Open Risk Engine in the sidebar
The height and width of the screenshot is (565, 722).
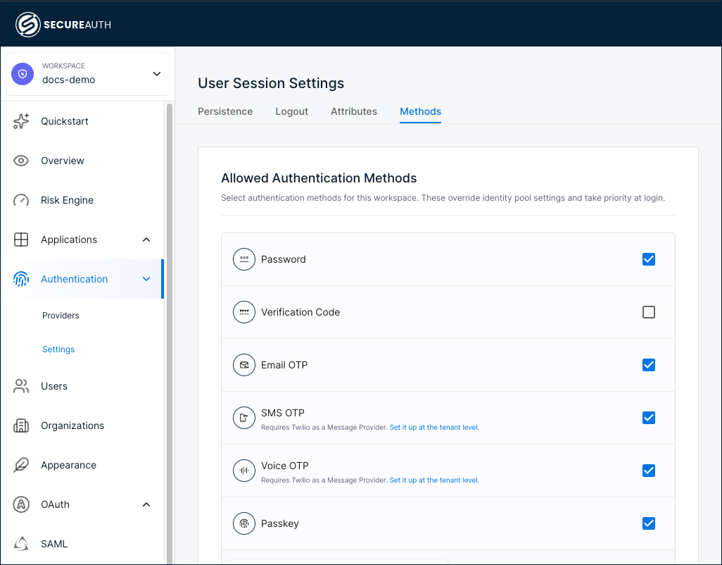click(68, 200)
